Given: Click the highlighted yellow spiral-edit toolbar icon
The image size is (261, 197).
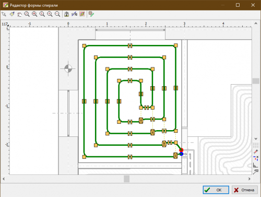Looking at the screenshot, I should click(82, 14).
